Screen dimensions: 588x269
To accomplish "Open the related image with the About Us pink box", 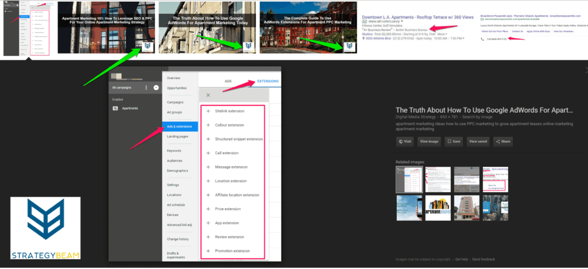I will [496, 179].
